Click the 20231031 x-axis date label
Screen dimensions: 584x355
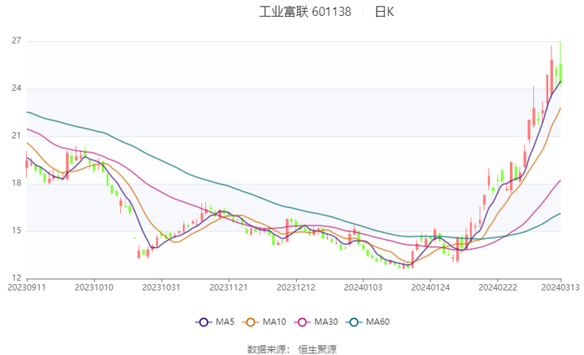tap(161, 287)
